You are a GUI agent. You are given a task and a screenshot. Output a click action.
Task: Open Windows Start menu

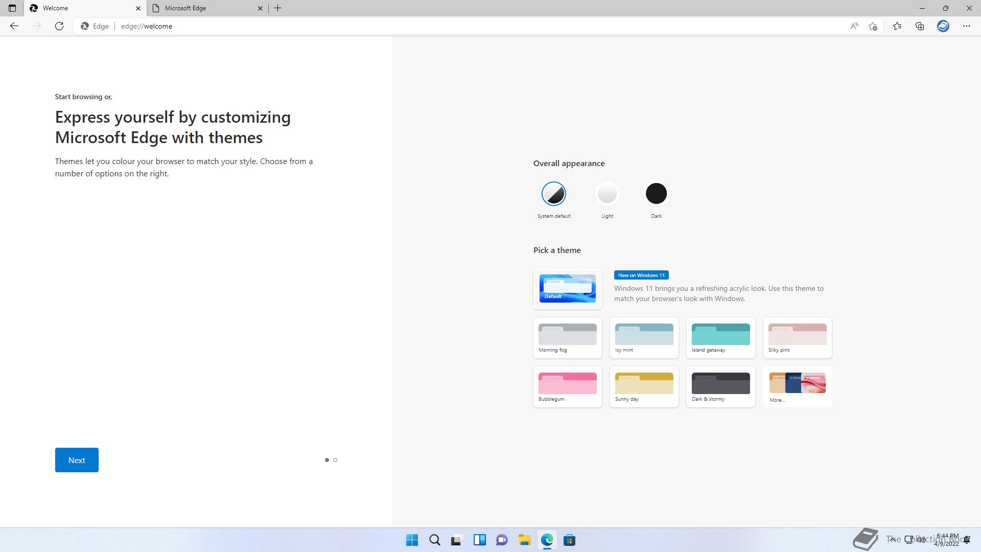412,540
